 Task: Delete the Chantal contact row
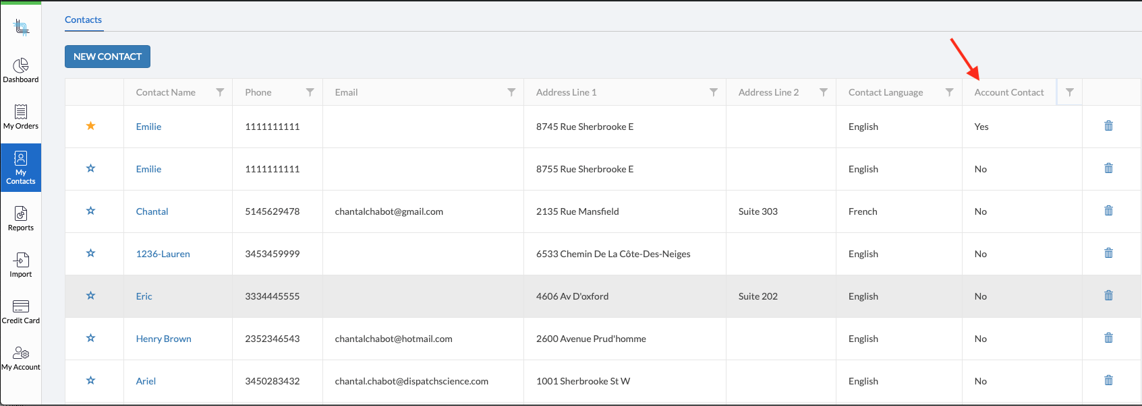pyautogui.click(x=1108, y=211)
